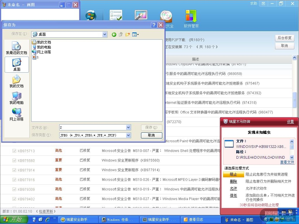Click 删除 link in trojan alert
The image size is (299, 224).
(x=233, y=181)
